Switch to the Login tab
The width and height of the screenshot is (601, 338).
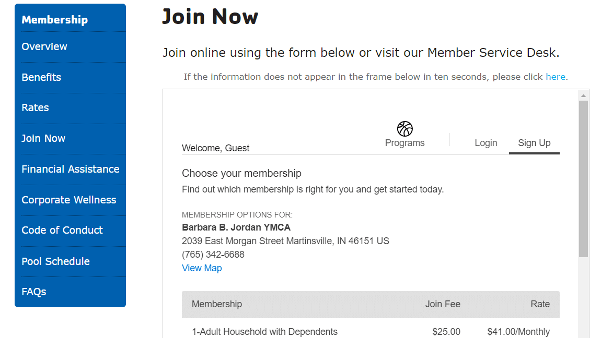[x=486, y=143]
